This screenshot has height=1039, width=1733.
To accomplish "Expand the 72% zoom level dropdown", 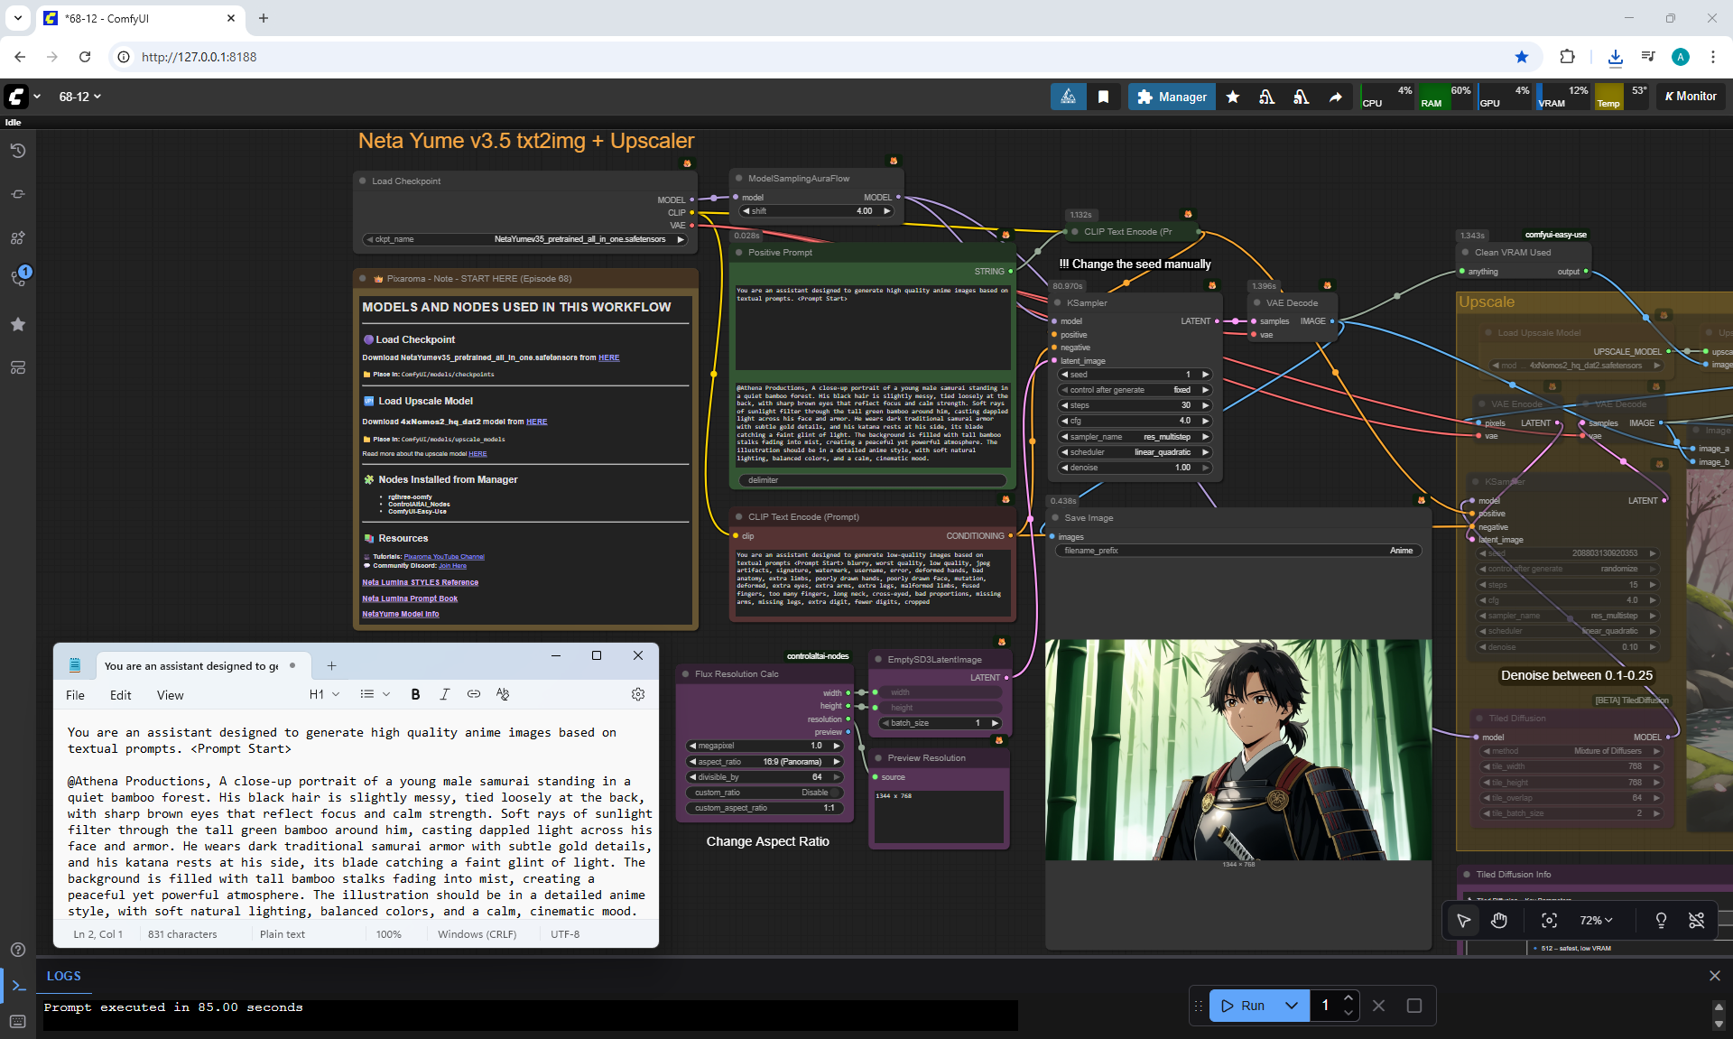I will tap(1595, 920).
